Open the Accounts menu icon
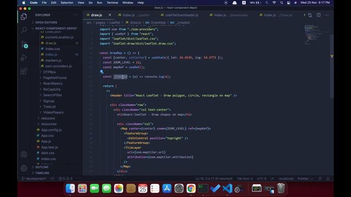This screenshot has height=197, width=351. [x=24, y=154]
